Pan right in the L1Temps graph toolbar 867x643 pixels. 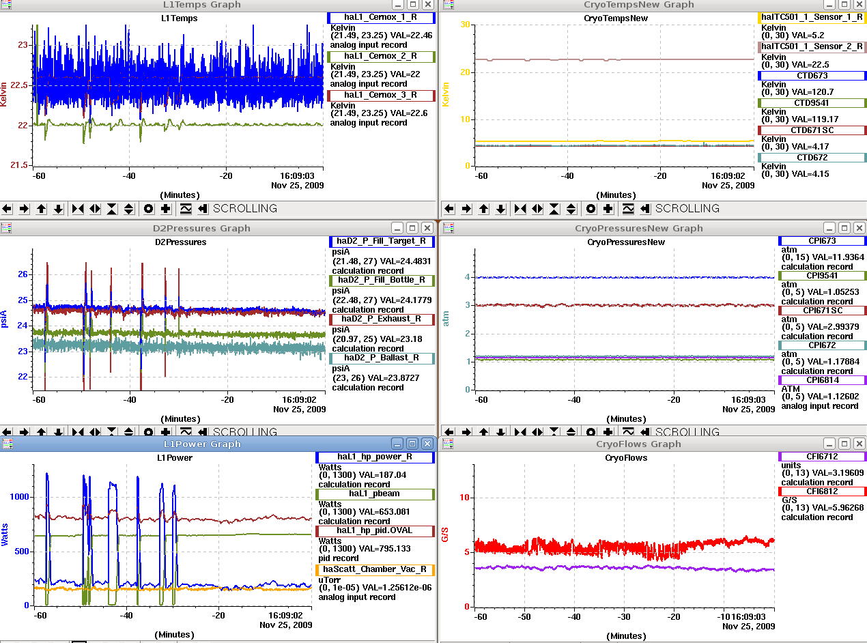pos(24,209)
